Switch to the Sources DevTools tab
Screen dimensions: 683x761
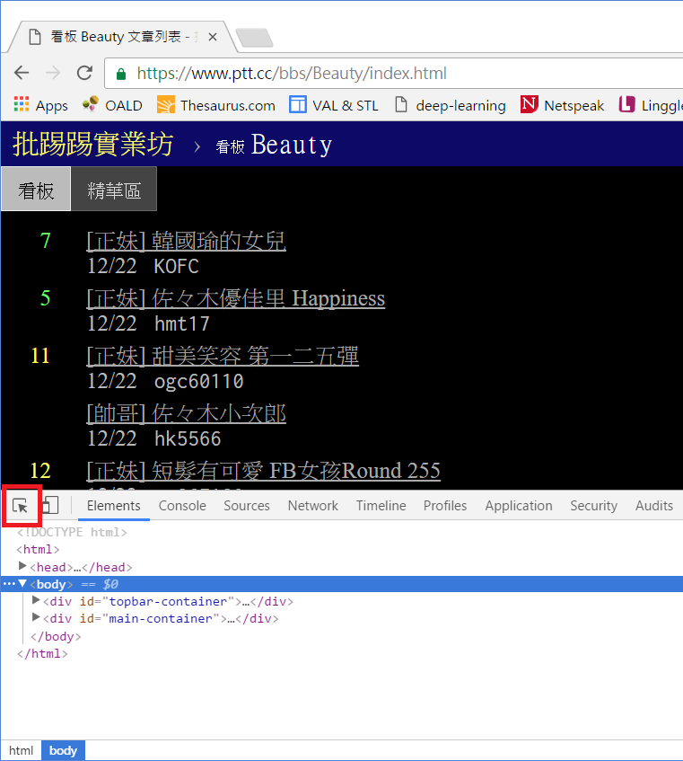[x=247, y=506]
